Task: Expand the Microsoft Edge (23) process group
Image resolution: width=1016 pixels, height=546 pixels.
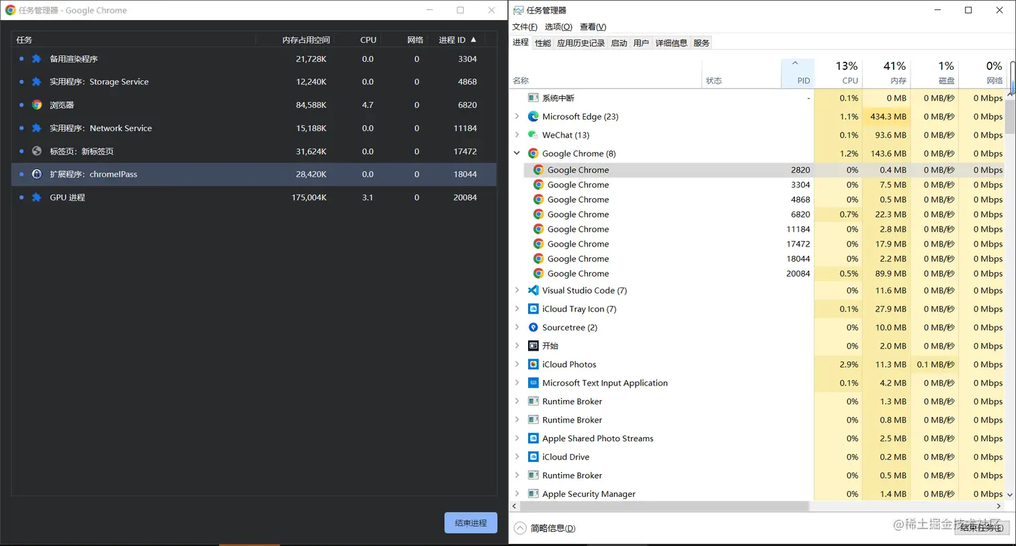Action: tap(517, 116)
